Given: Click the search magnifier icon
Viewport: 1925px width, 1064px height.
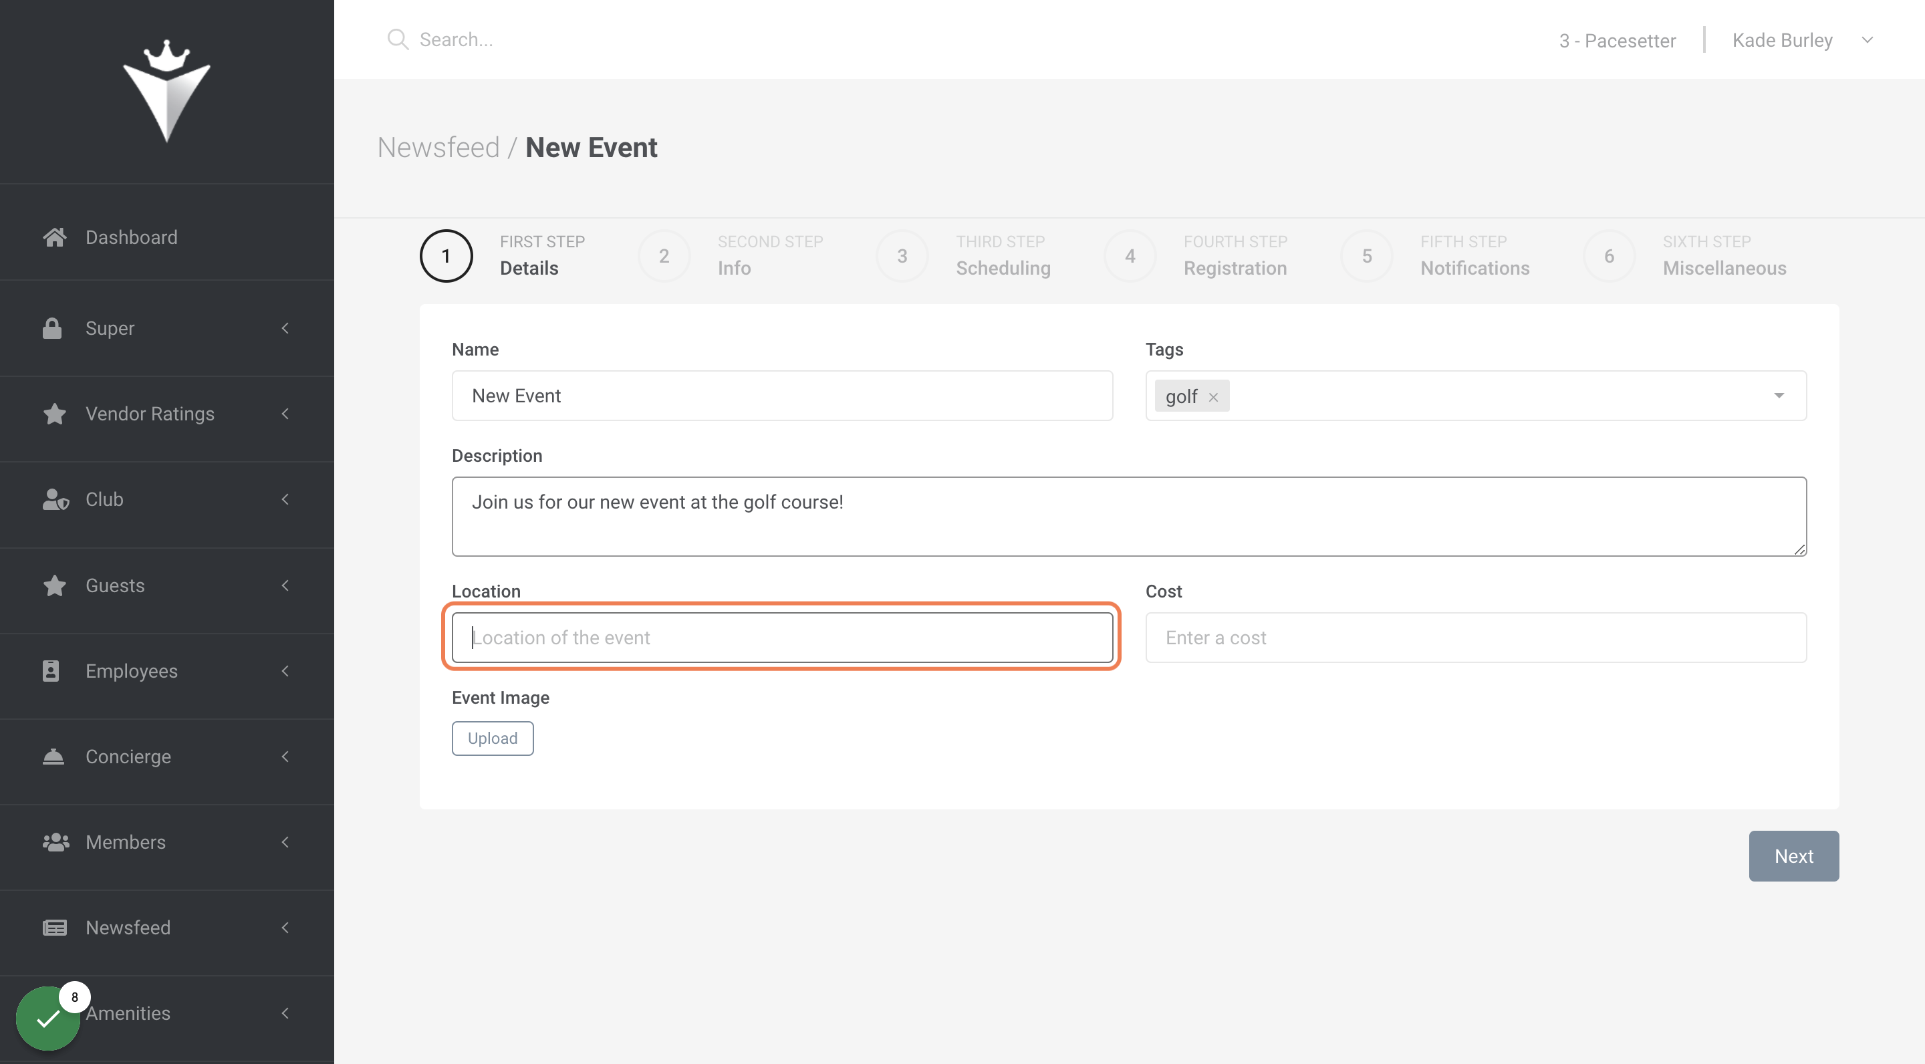Looking at the screenshot, I should click(x=398, y=39).
